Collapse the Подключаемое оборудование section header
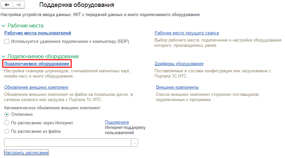 pyautogui.click(x=4, y=57)
